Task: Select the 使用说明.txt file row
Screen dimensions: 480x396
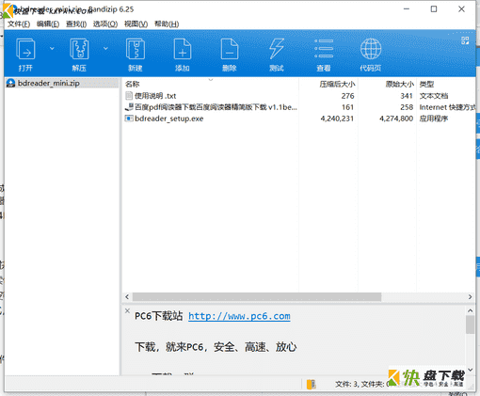Action: pos(299,96)
